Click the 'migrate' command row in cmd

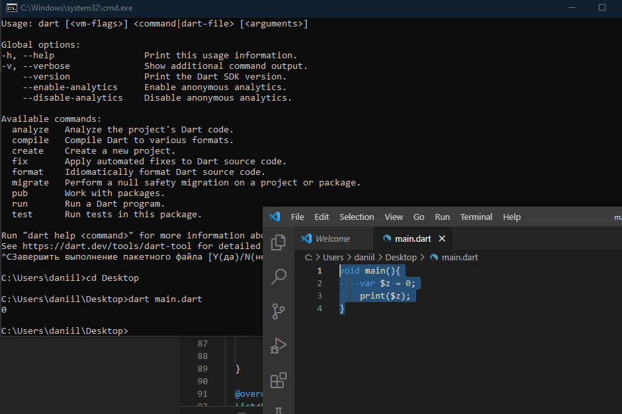tap(186, 183)
